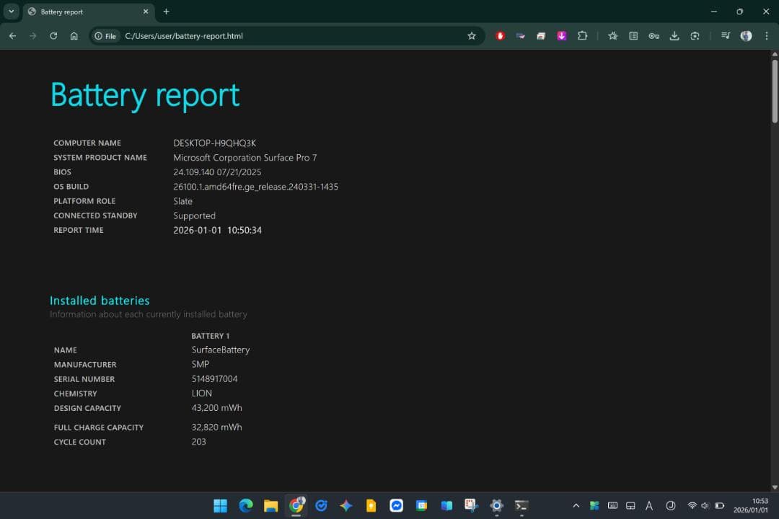Screen dimensions: 779x519
Task: Open the Chrome profile avatar
Action: coord(746,35)
